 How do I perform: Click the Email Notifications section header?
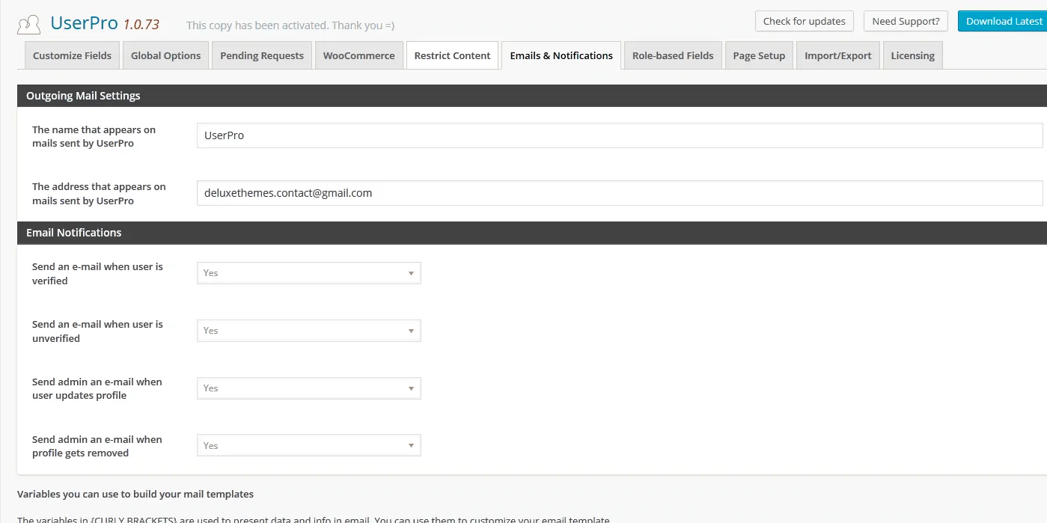point(531,233)
